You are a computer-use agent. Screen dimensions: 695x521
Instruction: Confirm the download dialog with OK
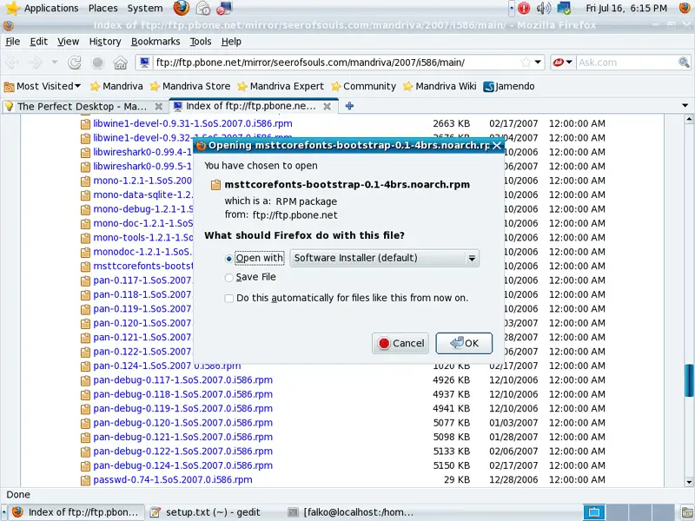[464, 343]
